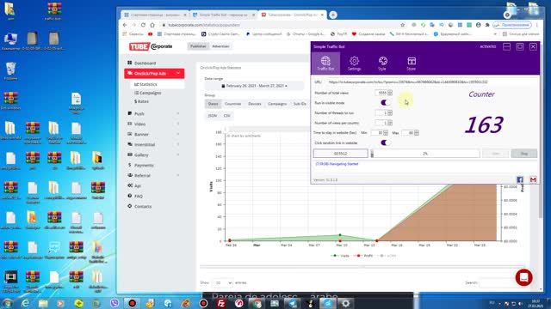Expand the Referral sidebar section

(x=178, y=175)
